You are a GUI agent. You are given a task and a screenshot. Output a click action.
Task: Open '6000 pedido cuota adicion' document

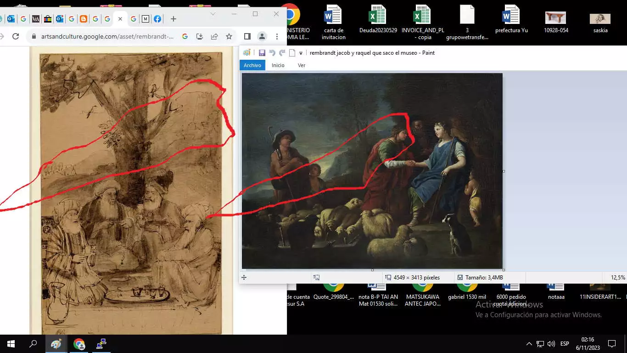[511, 295]
